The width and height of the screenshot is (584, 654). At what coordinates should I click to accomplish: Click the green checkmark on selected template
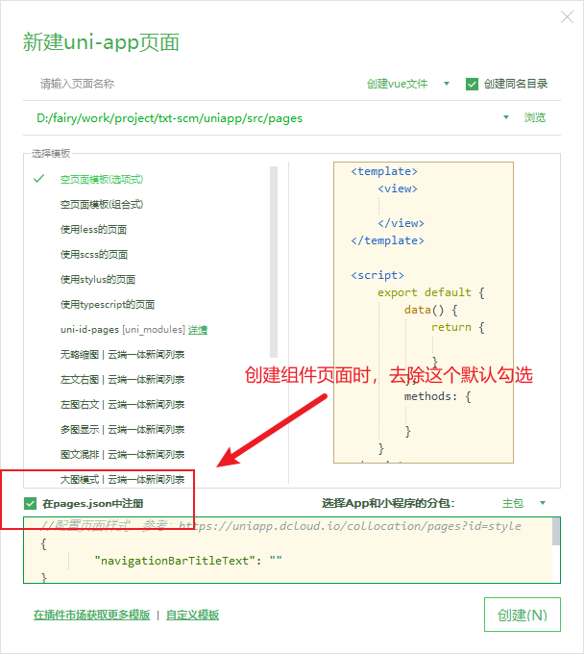point(38,179)
